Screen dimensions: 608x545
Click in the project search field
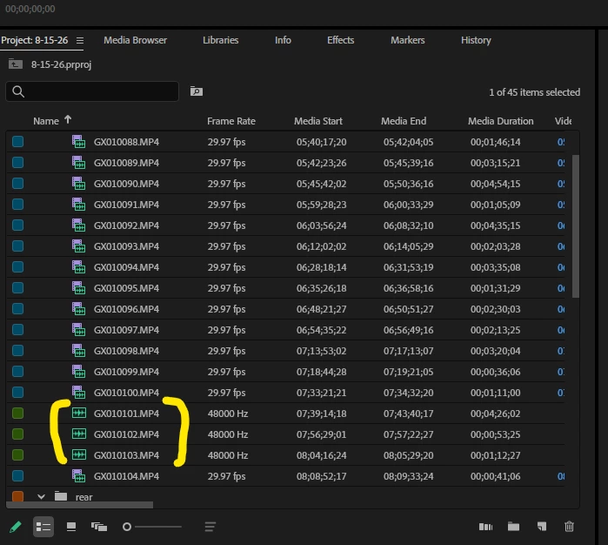click(92, 91)
